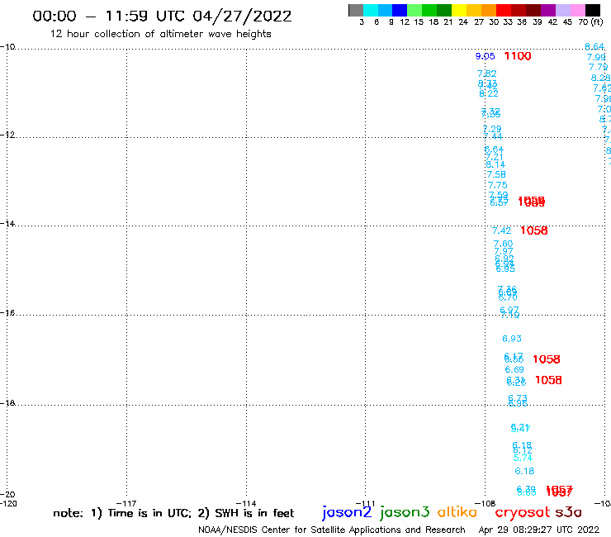Select the 'jason2' satellite legend label
611x537 pixels.
point(347,512)
